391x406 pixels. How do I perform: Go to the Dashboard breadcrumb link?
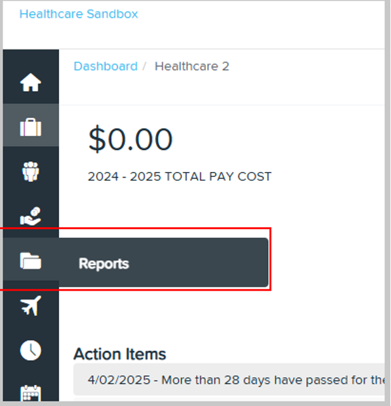105,66
